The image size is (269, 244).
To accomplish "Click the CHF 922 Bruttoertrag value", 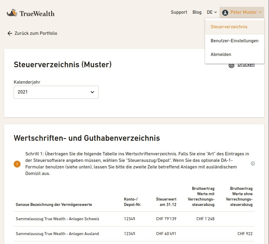I will tap(245, 234).
